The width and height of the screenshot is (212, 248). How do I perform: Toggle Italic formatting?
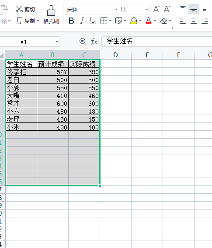(x=82, y=21)
